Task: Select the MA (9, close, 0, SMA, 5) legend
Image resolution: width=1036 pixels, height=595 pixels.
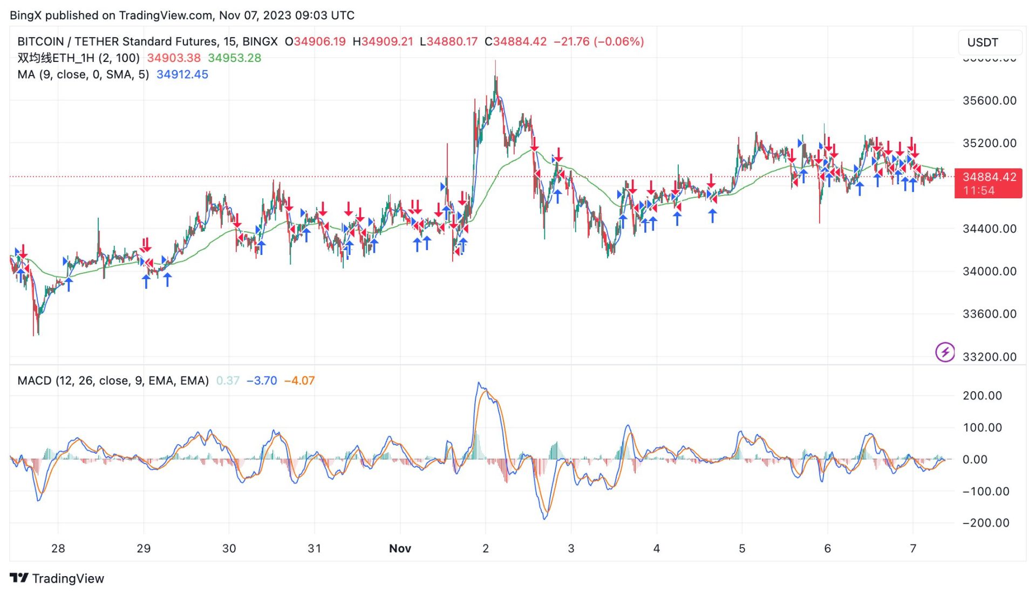Action: pyautogui.click(x=83, y=74)
